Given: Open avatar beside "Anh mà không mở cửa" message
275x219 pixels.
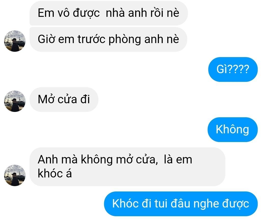Looking at the screenshot, I should click(15, 175).
